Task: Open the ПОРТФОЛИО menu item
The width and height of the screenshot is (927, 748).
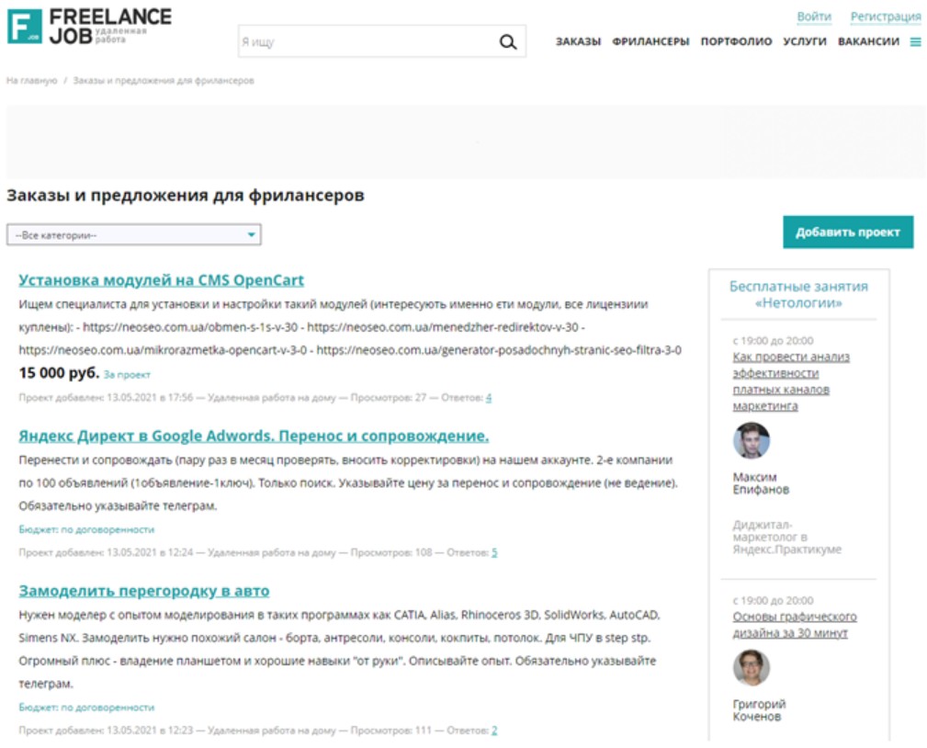Action: point(736,41)
